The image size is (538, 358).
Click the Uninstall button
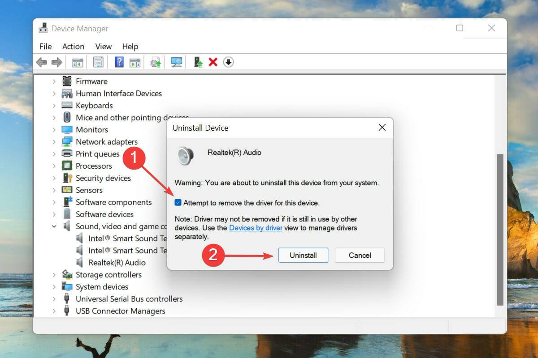click(x=303, y=255)
